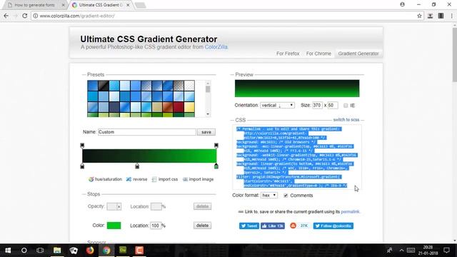Viewport: 457px width, 257px height.
Task: Open Dreamweaver from the taskbar
Action: [123, 251]
